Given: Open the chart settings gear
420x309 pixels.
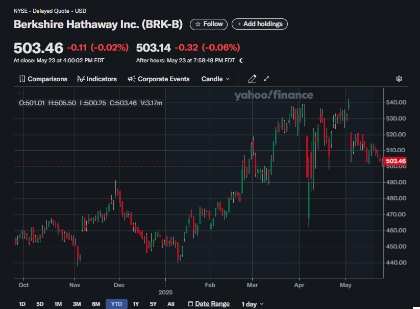Looking at the screenshot, I should click(399, 79).
